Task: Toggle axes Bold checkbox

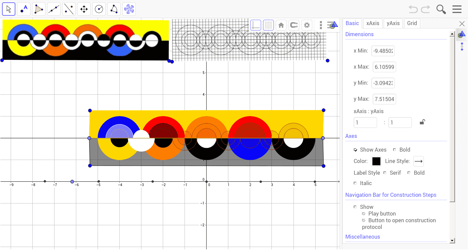Action: click(x=395, y=150)
